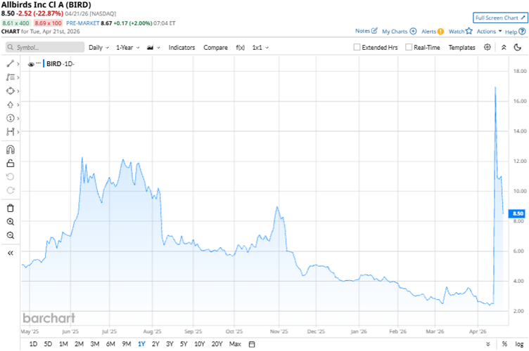Open the Actions dropdown menu
This screenshot has height=351, width=529.
point(489,32)
